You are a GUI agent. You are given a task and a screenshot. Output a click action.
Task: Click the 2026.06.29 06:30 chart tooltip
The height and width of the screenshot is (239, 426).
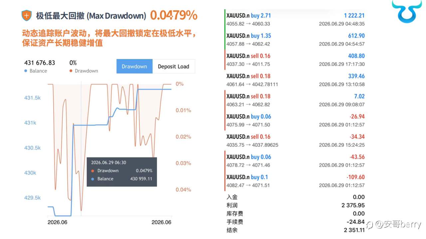121,172
